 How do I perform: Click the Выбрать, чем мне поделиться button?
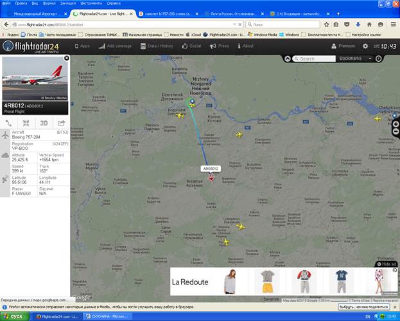(364, 307)
